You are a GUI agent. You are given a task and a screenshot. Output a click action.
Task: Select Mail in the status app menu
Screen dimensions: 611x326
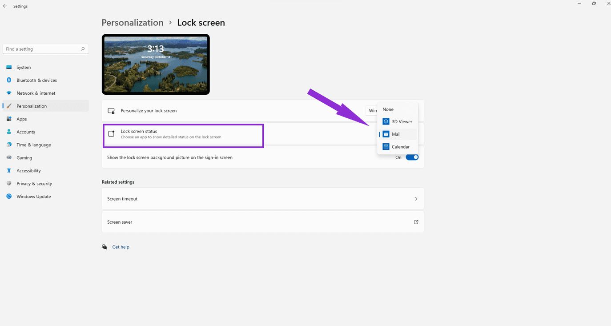398,134
